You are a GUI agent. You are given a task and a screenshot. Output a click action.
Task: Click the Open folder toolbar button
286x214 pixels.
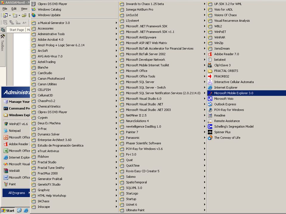(24, 15)
